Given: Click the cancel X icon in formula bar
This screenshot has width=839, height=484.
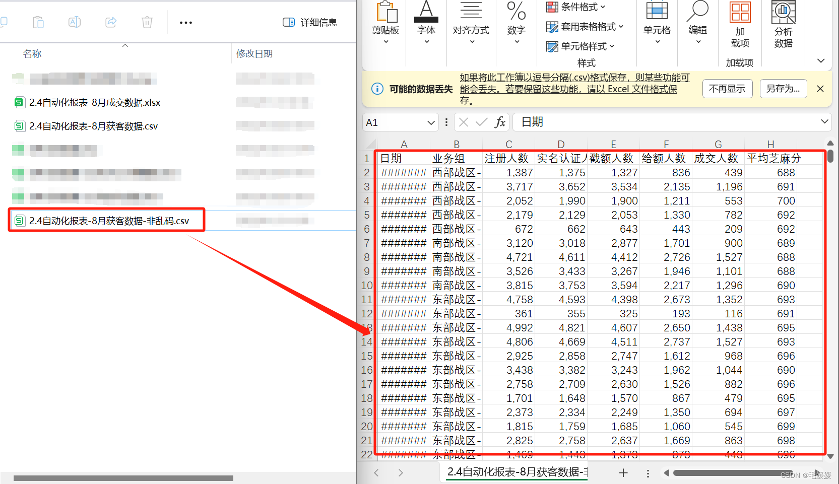Looking at the screenshot, I should click(464, 122).
